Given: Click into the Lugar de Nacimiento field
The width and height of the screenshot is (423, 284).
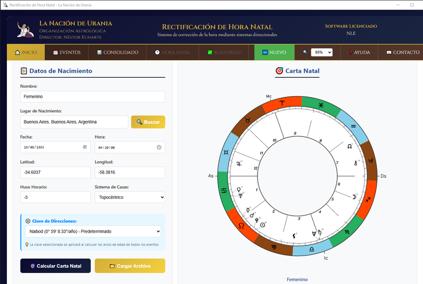Looking at the screenshot, I should point(74,122).
